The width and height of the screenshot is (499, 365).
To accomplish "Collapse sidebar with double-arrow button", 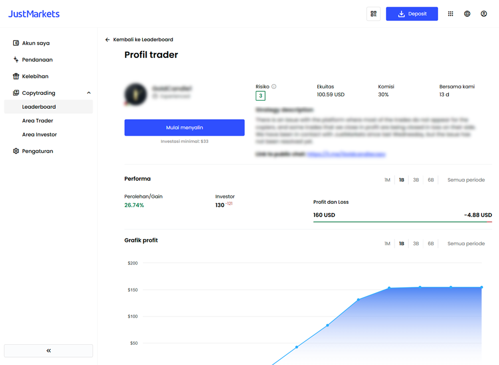I will 49,351.
